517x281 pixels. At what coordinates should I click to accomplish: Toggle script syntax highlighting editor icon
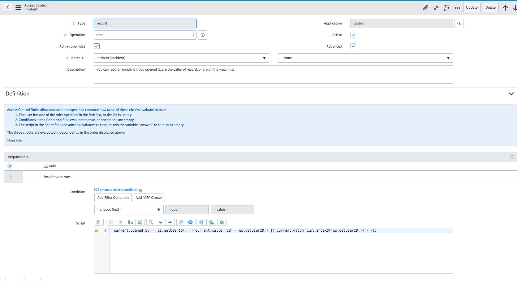click(99, 222)
